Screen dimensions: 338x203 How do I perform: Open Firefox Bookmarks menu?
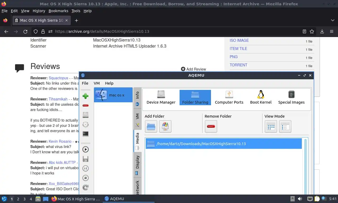point(58,11)
